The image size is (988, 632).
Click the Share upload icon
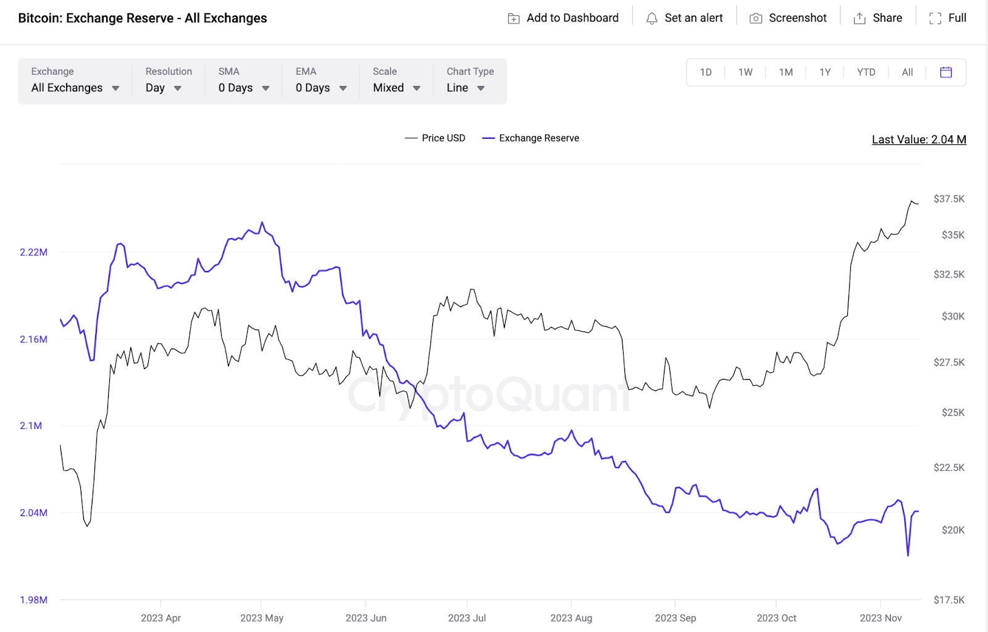tap(859, 19)
